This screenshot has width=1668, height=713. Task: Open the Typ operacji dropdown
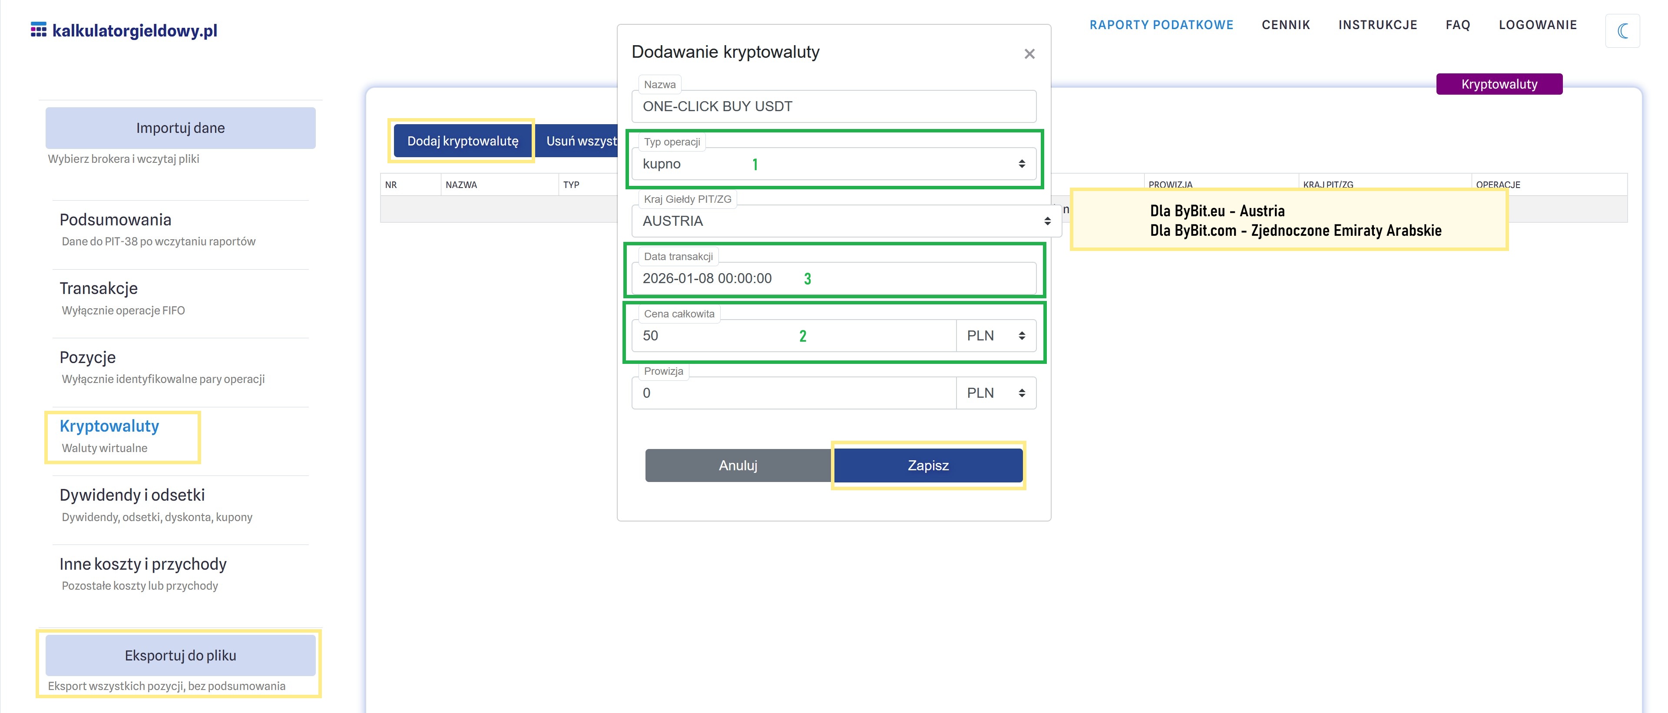(x=834, y=164)
